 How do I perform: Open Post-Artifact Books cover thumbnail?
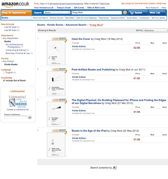56,83
